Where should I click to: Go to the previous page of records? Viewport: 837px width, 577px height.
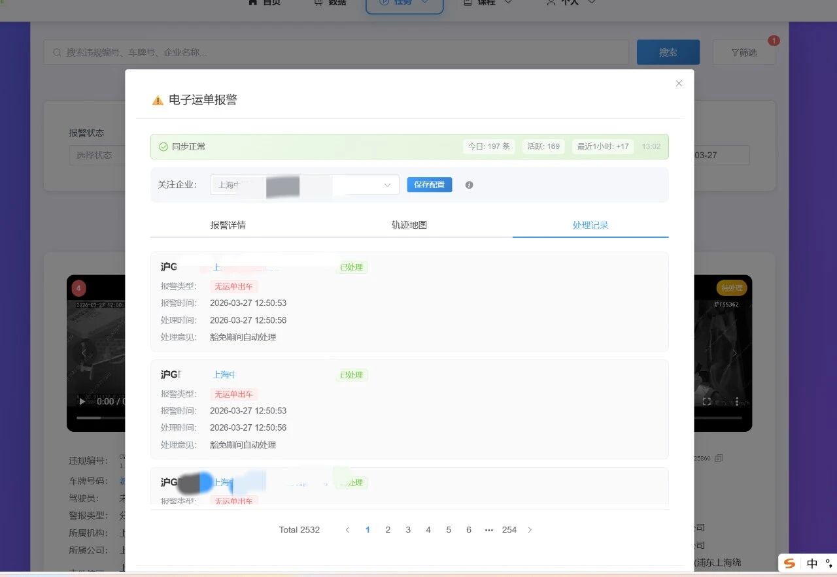click(347, 530)
